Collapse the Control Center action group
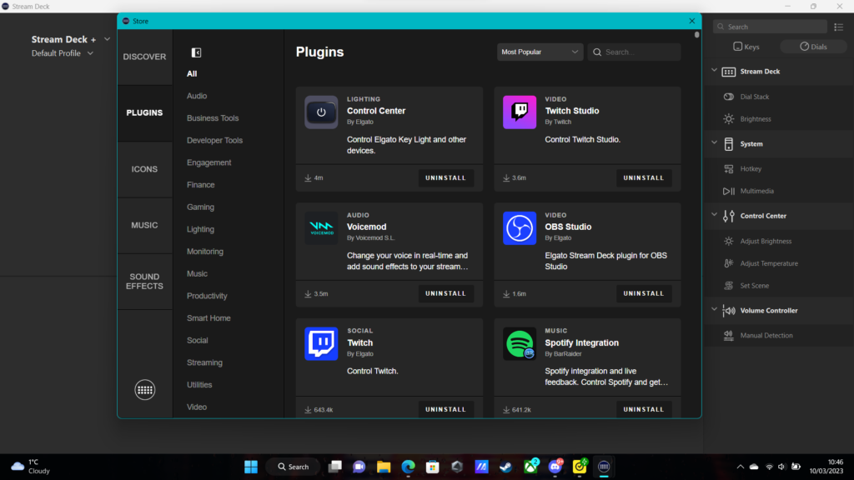Viewport: 854px width, 480px height. tap(714, 215)
